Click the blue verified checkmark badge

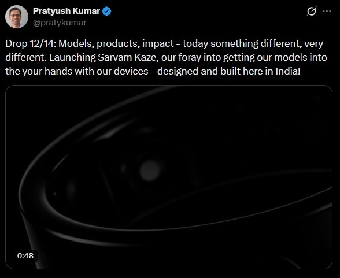pyautogui.click(x=106, y=11)
